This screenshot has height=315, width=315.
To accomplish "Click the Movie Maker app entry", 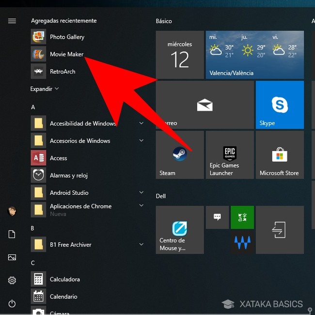I will 66,54.
